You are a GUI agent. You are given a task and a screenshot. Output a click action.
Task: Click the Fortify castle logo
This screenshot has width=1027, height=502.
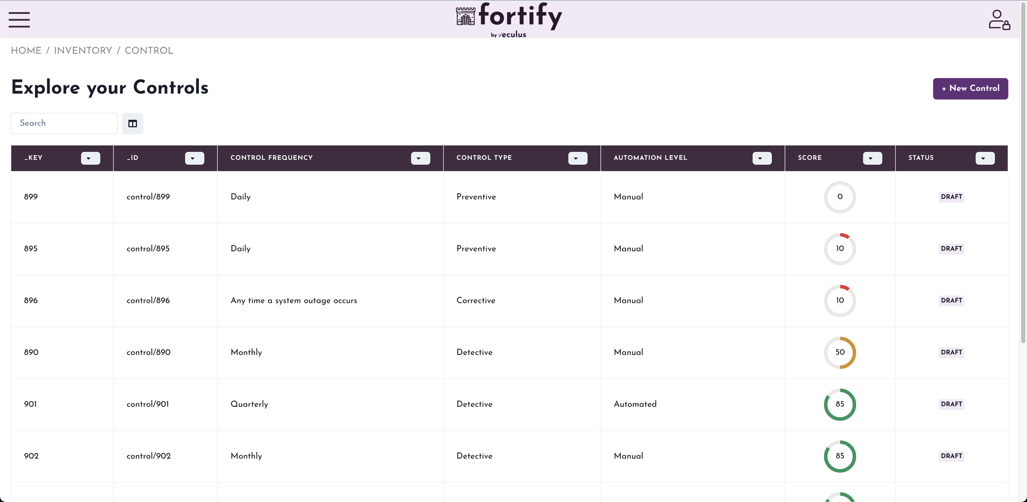pos(465,16)
